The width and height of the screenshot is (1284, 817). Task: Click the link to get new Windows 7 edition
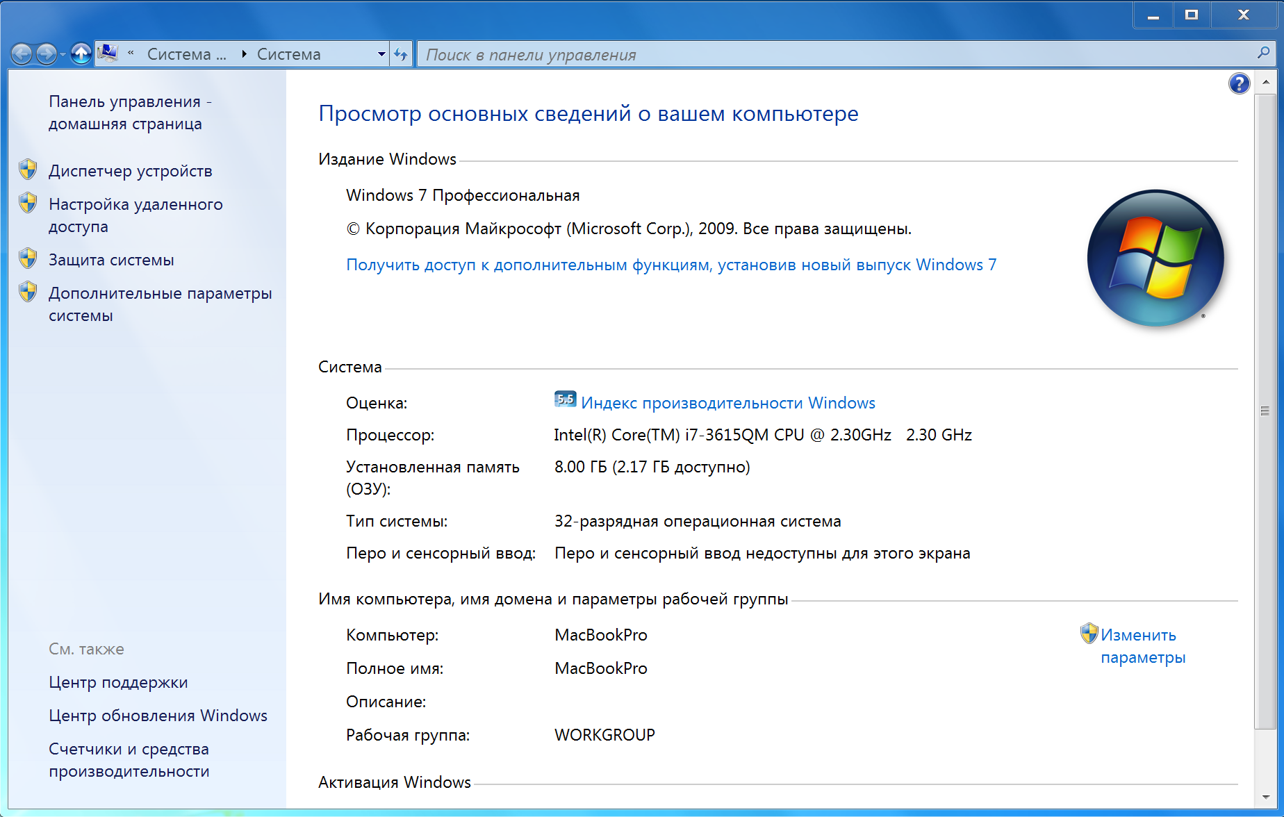coord(671,265)
